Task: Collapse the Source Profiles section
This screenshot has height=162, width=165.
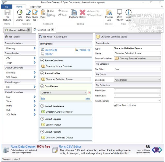Action: click(x=42, y=73)
